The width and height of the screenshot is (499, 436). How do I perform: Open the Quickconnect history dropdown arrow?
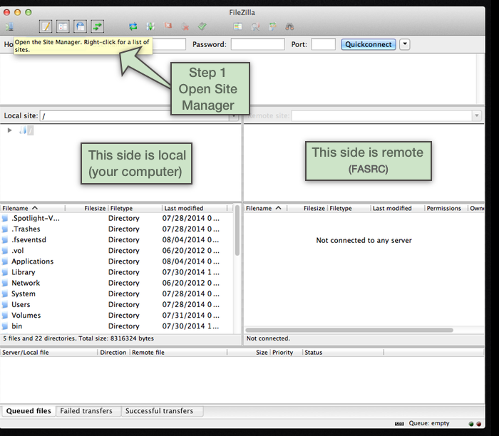click(405, 44)
